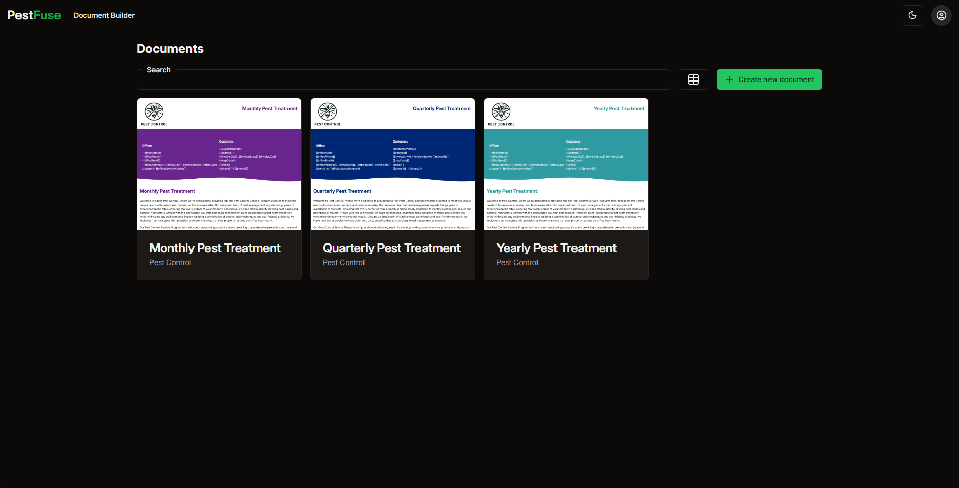The width and height of the screenshot is (959, 488).
Task: Select the Monthly Pest Treatment card title
Action: (x=215, y=248)
